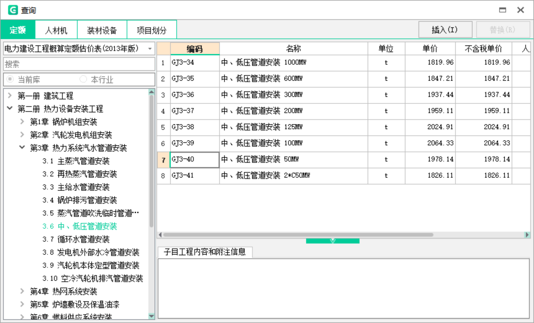Switch to the 装材设备 tab
Image resolution: width=534 pixels, height=323 pixels.
pyautogui.click(x=102, y=30)
